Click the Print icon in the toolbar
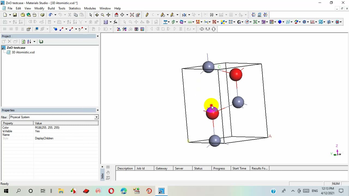This screenshot has height=196, width=349. point(42,15)
